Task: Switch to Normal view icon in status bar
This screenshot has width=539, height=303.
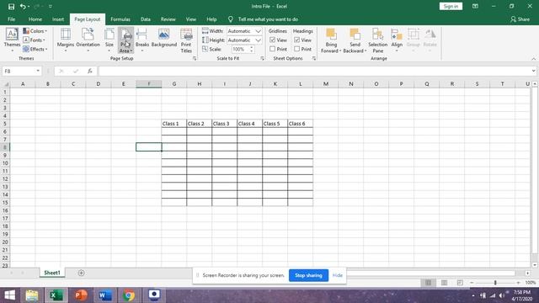Action: (428, 283)
